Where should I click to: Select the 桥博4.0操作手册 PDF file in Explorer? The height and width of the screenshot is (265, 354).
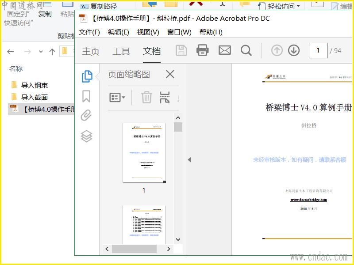tap(42, 109)
